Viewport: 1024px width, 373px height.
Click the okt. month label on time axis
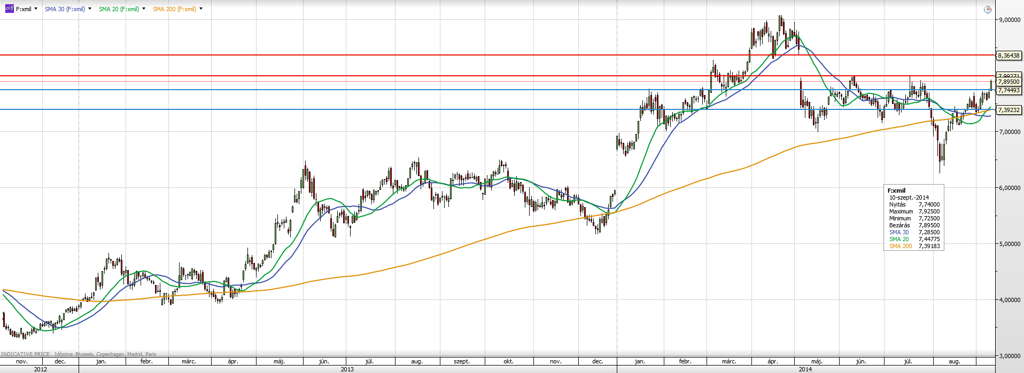click(508, 361)
